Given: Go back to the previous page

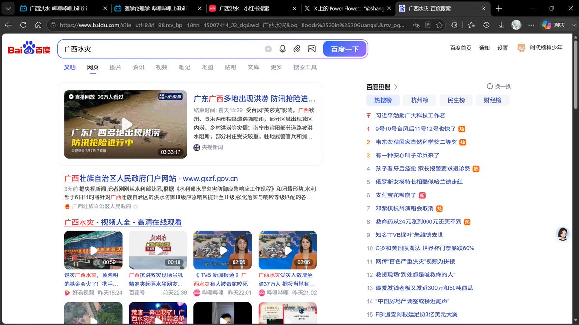Looking at the screenshot, I should point(8,25).
